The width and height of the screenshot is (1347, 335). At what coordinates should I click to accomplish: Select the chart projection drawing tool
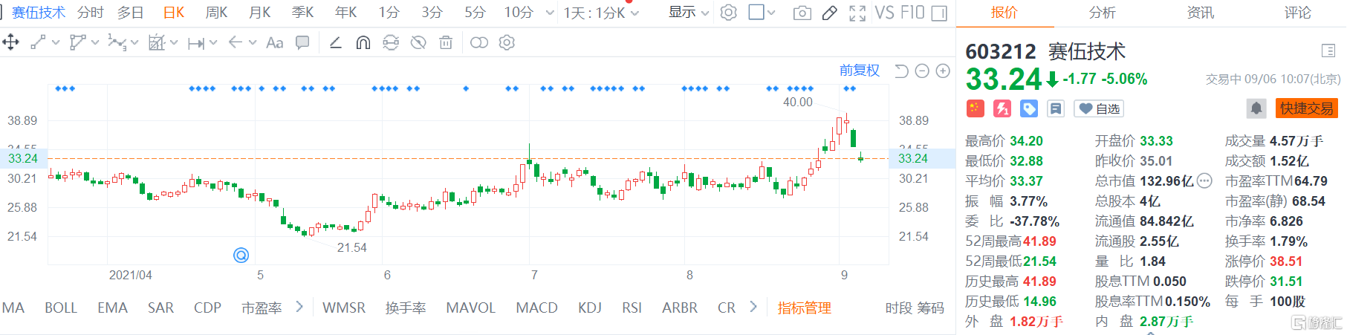(x=156, y=42)
